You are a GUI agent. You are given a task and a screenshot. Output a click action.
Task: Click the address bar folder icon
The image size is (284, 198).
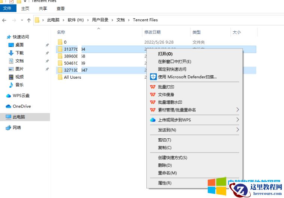point(37,20)
